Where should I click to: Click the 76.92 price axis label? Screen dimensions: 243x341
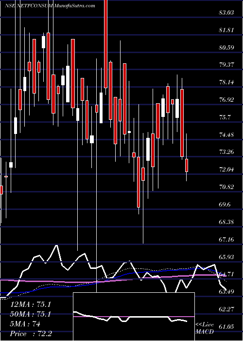[x=226, y=100]
